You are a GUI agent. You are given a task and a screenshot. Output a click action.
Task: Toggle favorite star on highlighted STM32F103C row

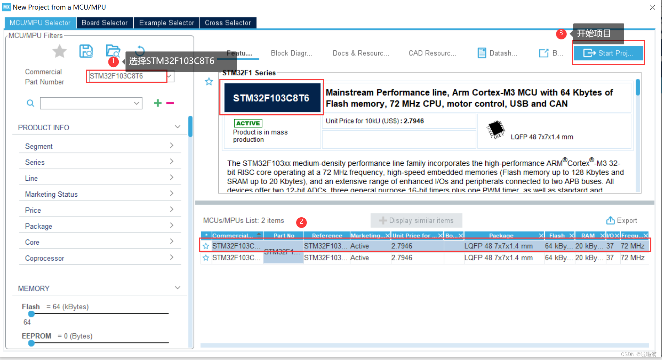click(x=206, y=246)
